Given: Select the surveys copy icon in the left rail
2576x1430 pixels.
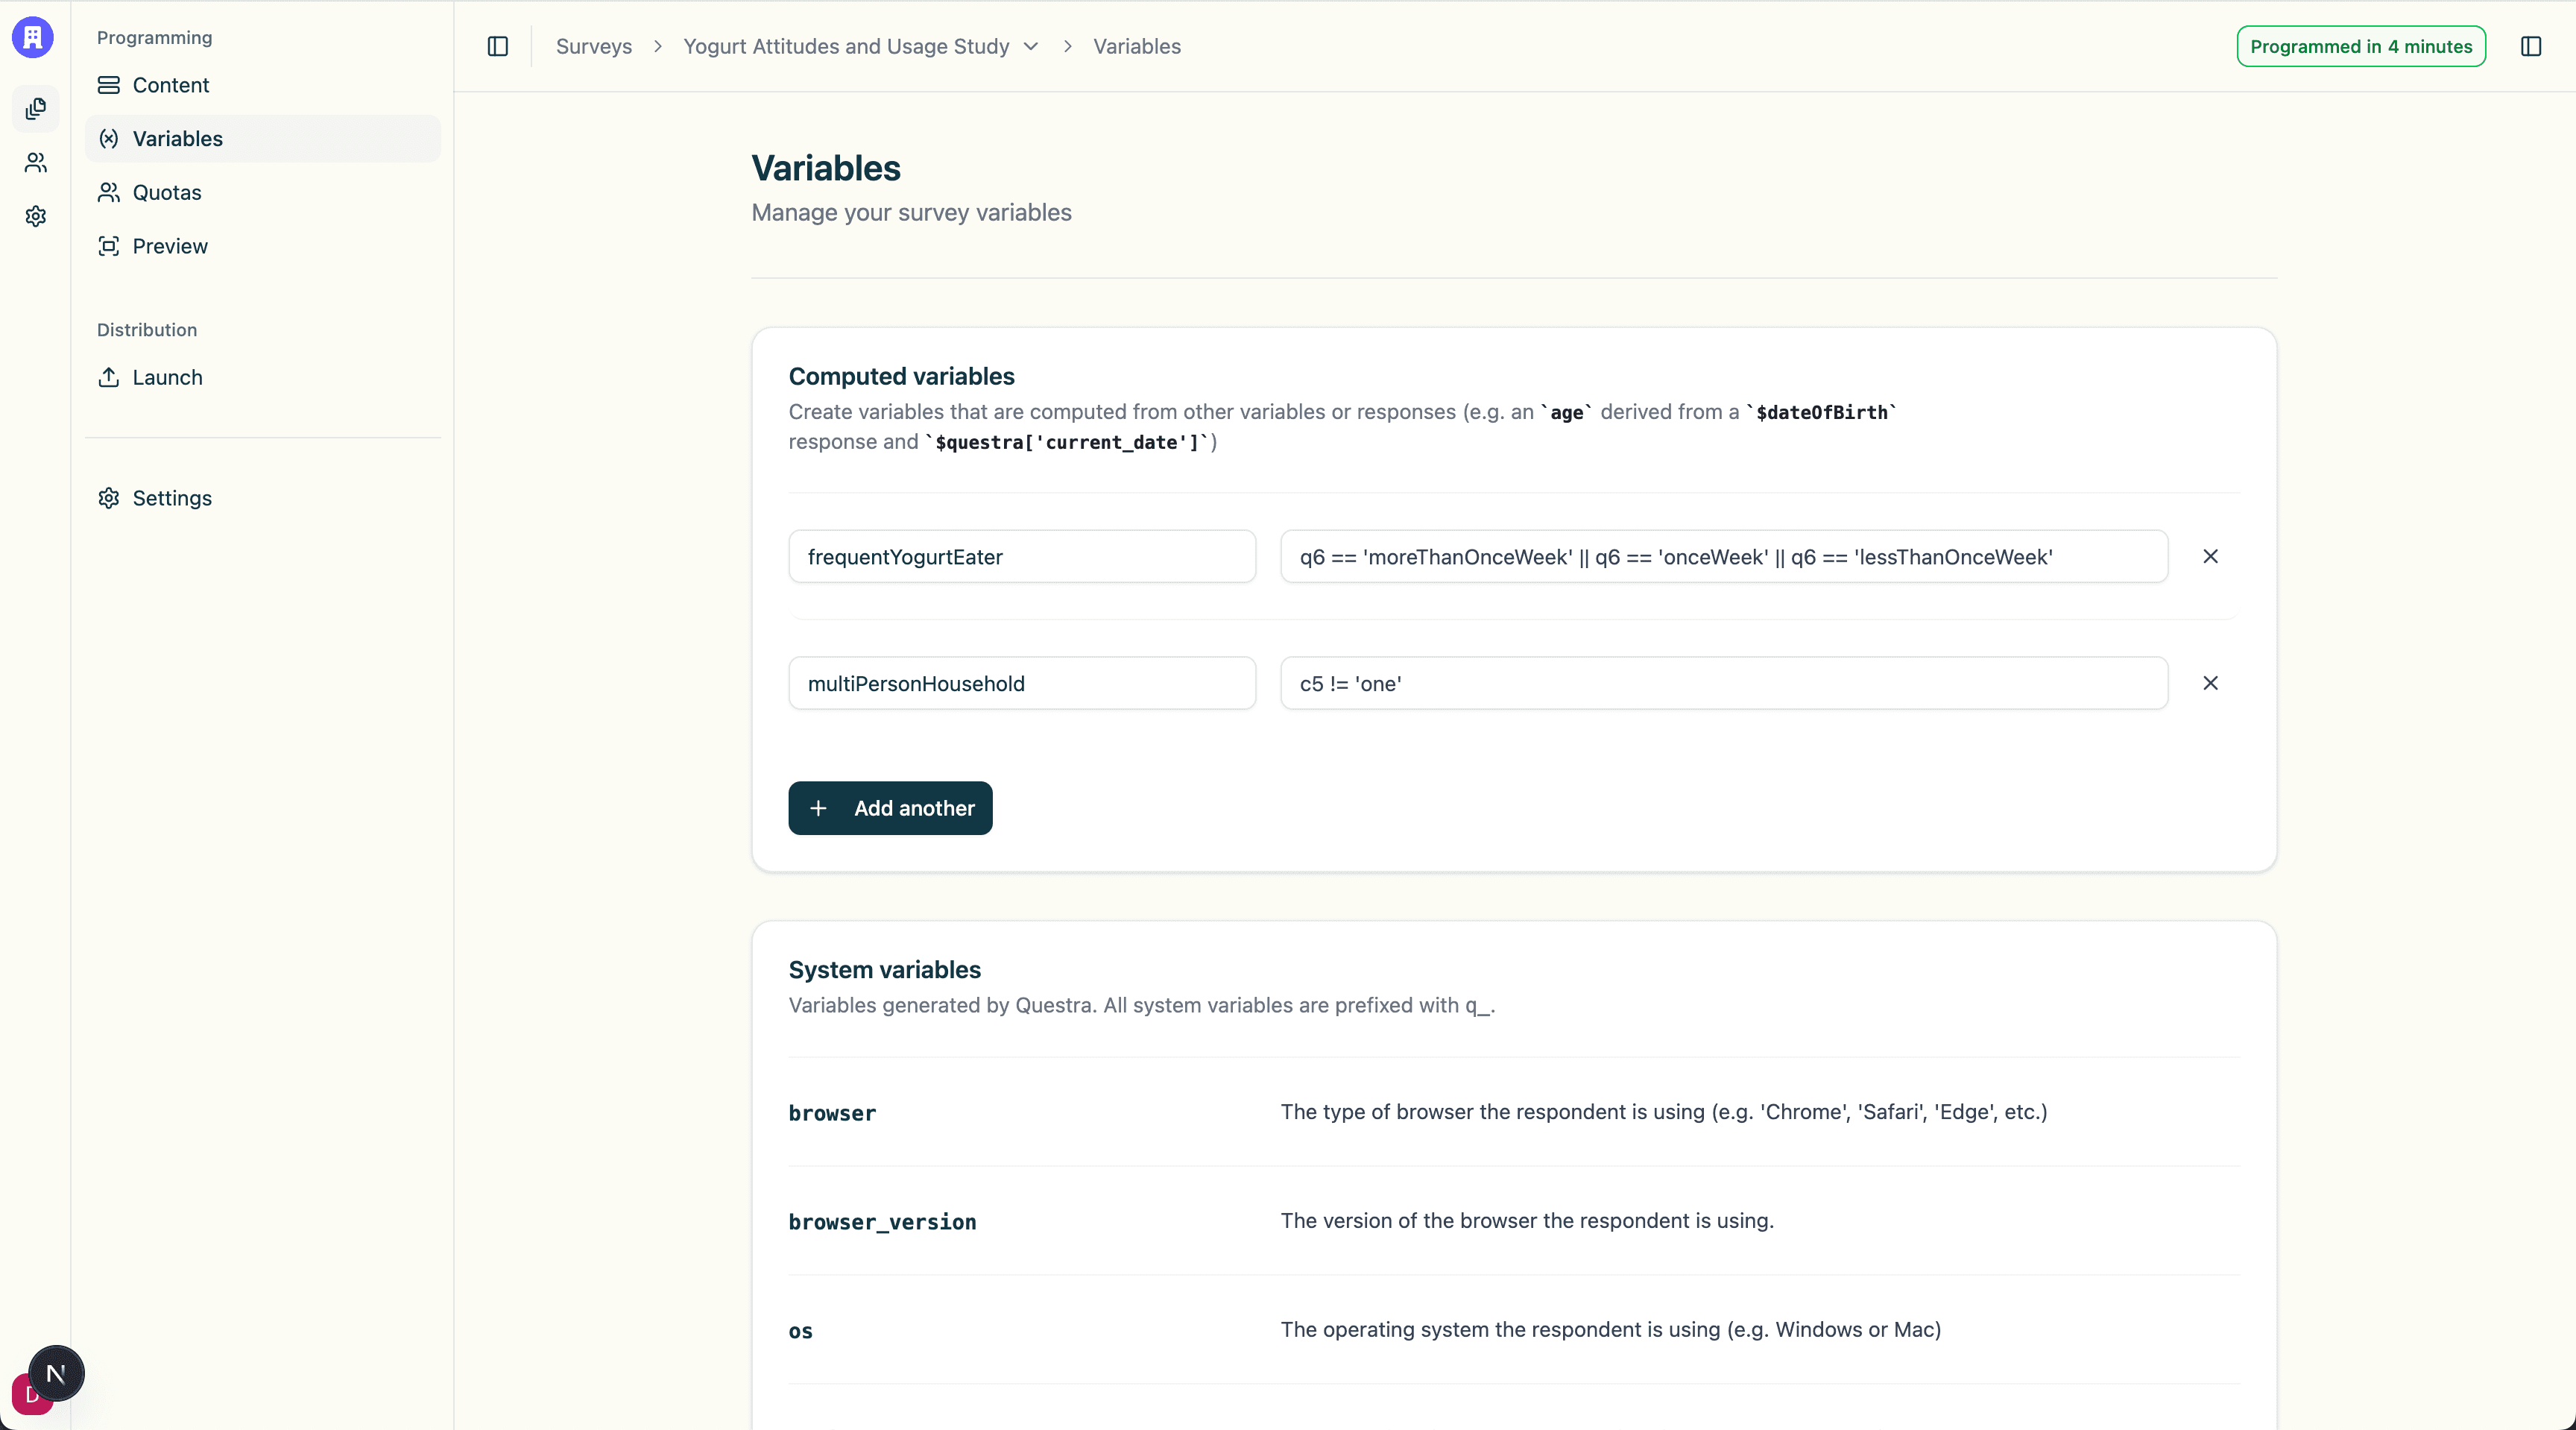Looking at the screenshot, I should (x=35, y=109).
